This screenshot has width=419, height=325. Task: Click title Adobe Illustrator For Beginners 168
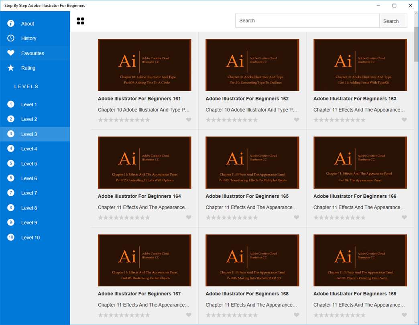pos(247,294)
